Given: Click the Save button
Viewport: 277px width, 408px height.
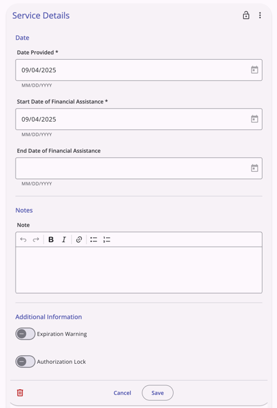Looking at the screenshot, I should pos(157,393).
